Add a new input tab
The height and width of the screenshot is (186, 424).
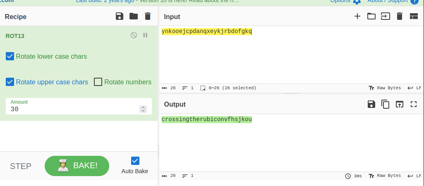click(x=357, y=16)
